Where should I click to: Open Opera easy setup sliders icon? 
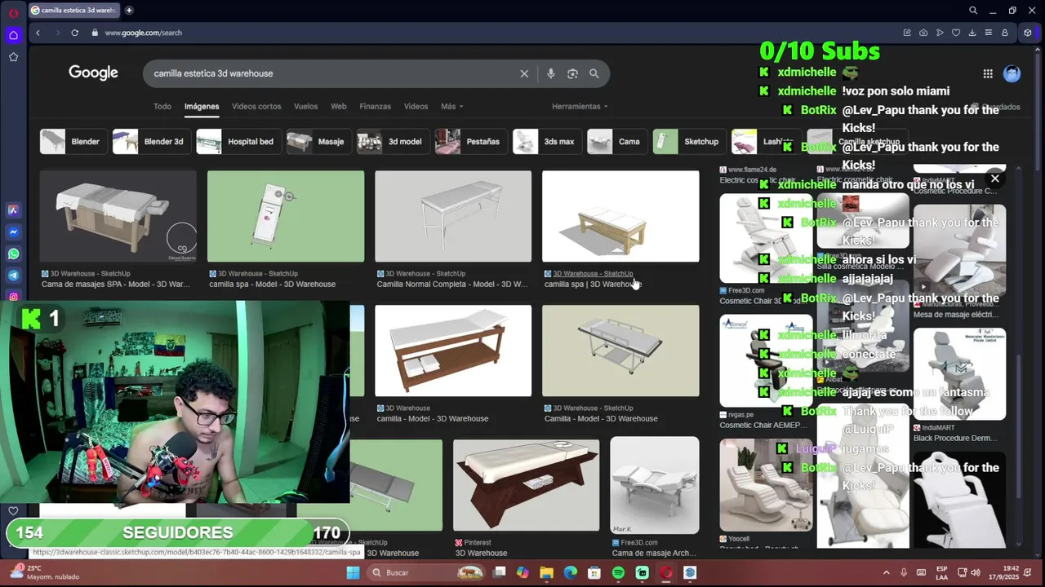point(989,33)
